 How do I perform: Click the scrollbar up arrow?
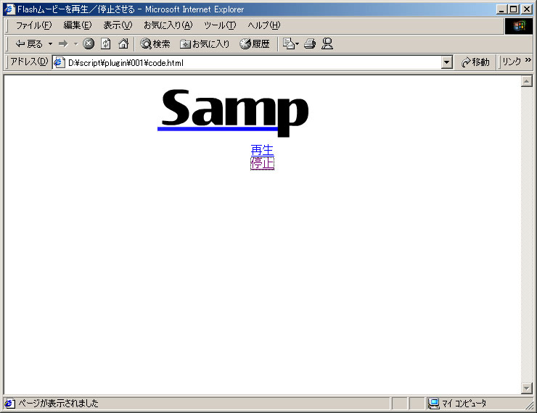click(x=526, y=81)
